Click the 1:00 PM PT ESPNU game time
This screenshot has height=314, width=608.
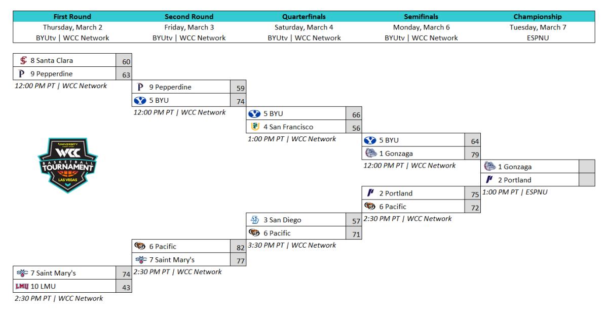[x=514, y=192]
